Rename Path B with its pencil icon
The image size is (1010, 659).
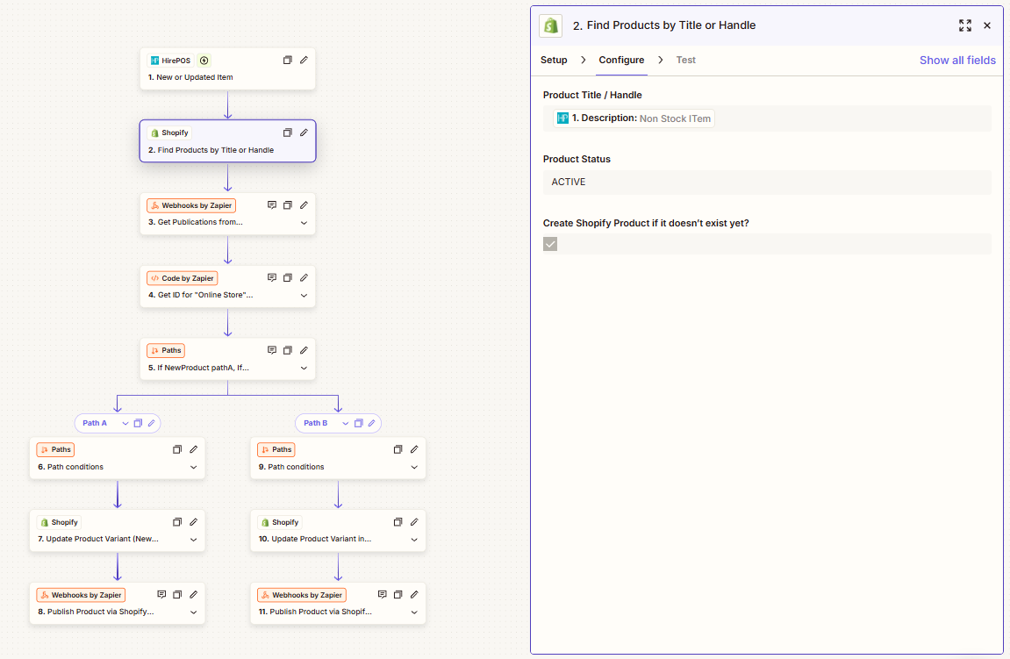click(372, 423)
